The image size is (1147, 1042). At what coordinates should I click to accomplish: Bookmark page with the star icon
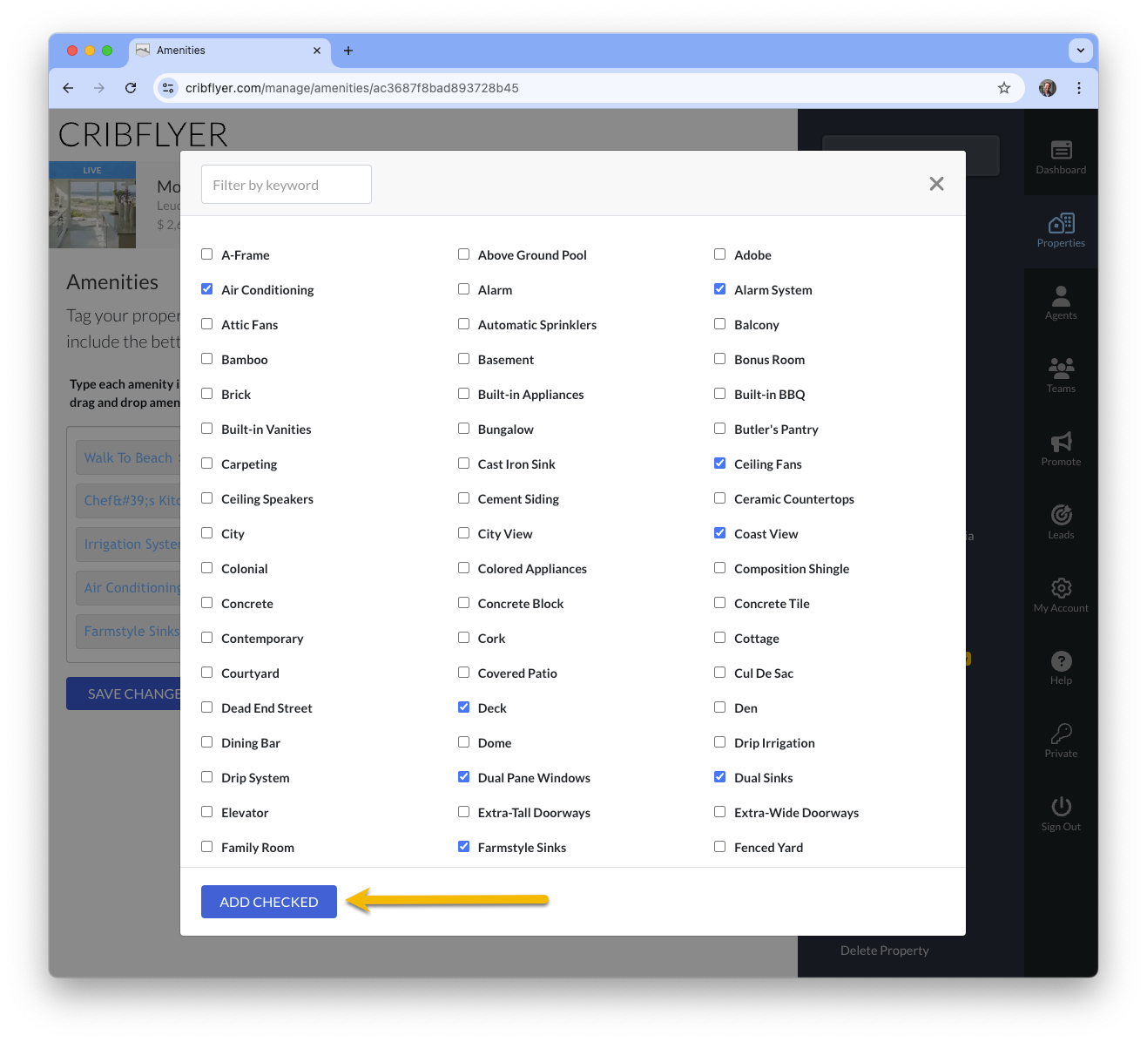(1004, 88)
